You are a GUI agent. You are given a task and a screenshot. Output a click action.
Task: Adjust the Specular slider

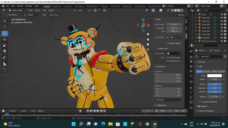(x=215, y=88)
